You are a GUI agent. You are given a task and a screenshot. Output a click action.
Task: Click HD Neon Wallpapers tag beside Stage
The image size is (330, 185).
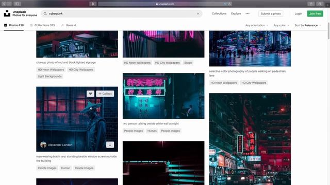click(x=137, y=63)
